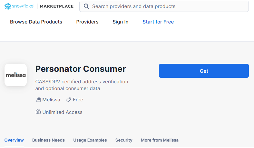
Task: Click the Snowflake logo
Action: click(x=19, y=6)
